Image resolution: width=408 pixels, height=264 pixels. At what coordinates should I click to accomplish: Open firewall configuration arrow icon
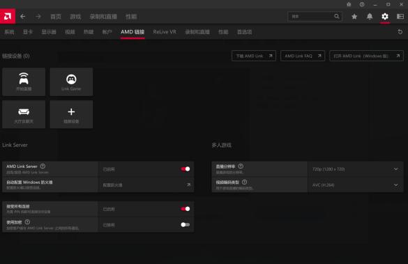tap(188, 185)
